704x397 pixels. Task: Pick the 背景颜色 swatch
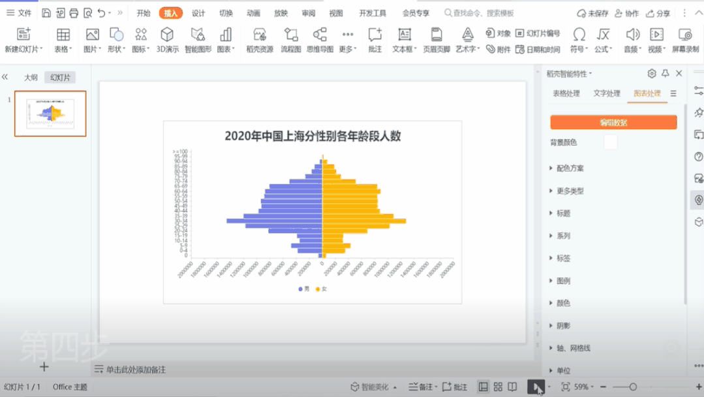click(611, 142)
